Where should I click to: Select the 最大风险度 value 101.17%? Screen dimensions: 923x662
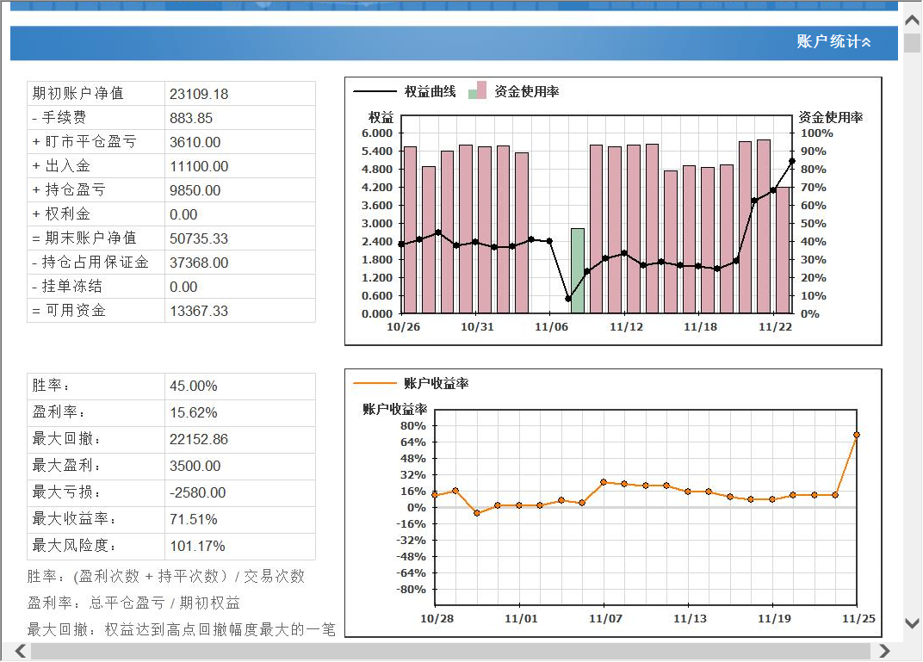coord(198,547)
